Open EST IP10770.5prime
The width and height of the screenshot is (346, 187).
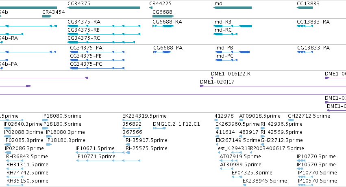(x=305, y=177)
